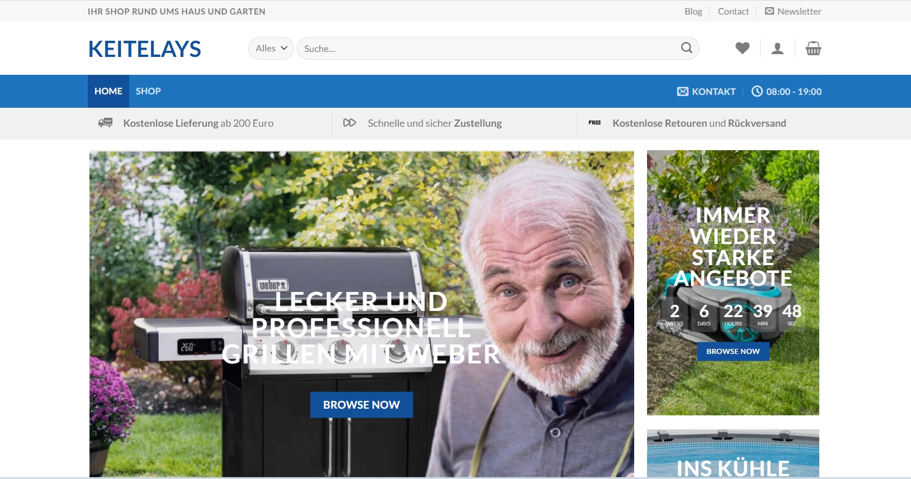Click 'Kostenlose Retouren und Rückversand' text
911x479 pixels.
(699, 123)
